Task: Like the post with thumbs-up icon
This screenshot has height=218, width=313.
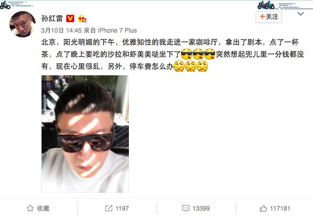Action: [x=263, y=208]
